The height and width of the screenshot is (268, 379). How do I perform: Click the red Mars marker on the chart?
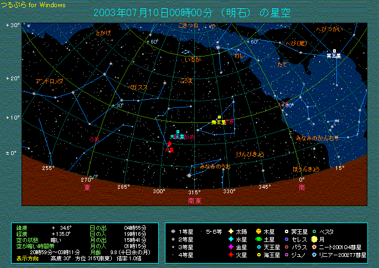[x=169, y=143]
